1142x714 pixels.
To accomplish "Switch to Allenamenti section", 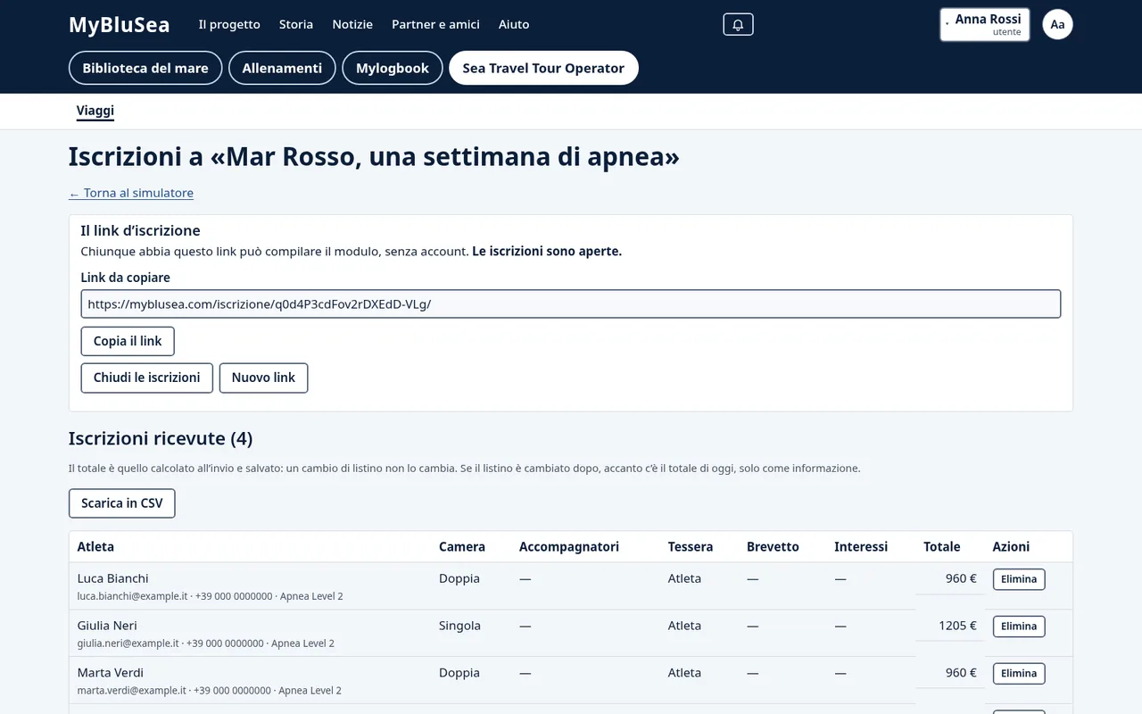I will [282, 68].
